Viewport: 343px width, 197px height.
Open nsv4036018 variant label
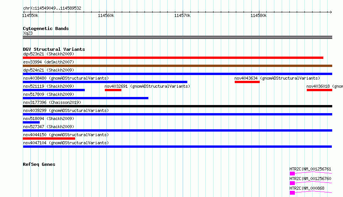325,86
